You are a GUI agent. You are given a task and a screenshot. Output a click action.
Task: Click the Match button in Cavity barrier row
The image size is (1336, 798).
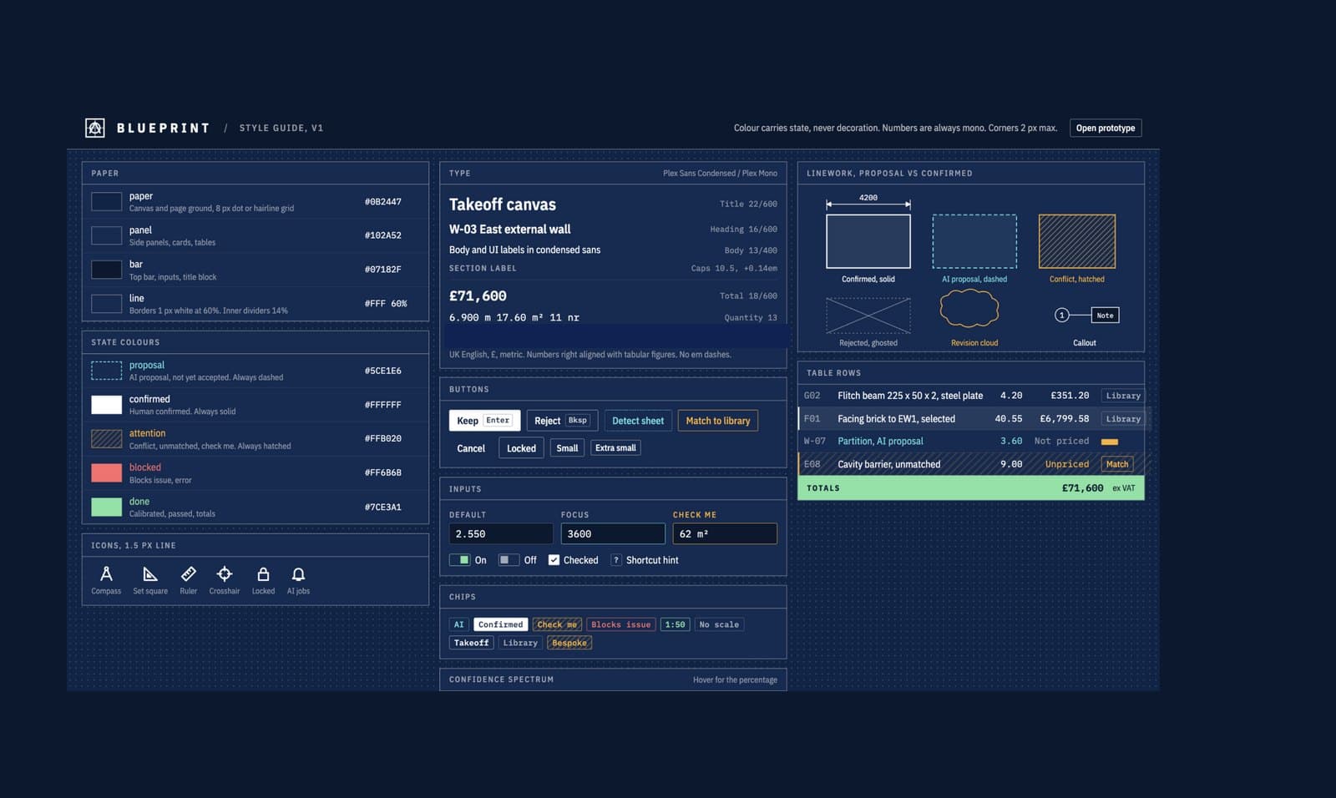click(x=1117, y=464)
